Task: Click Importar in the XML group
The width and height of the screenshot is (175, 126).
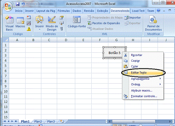Action: tap(133, 18)
